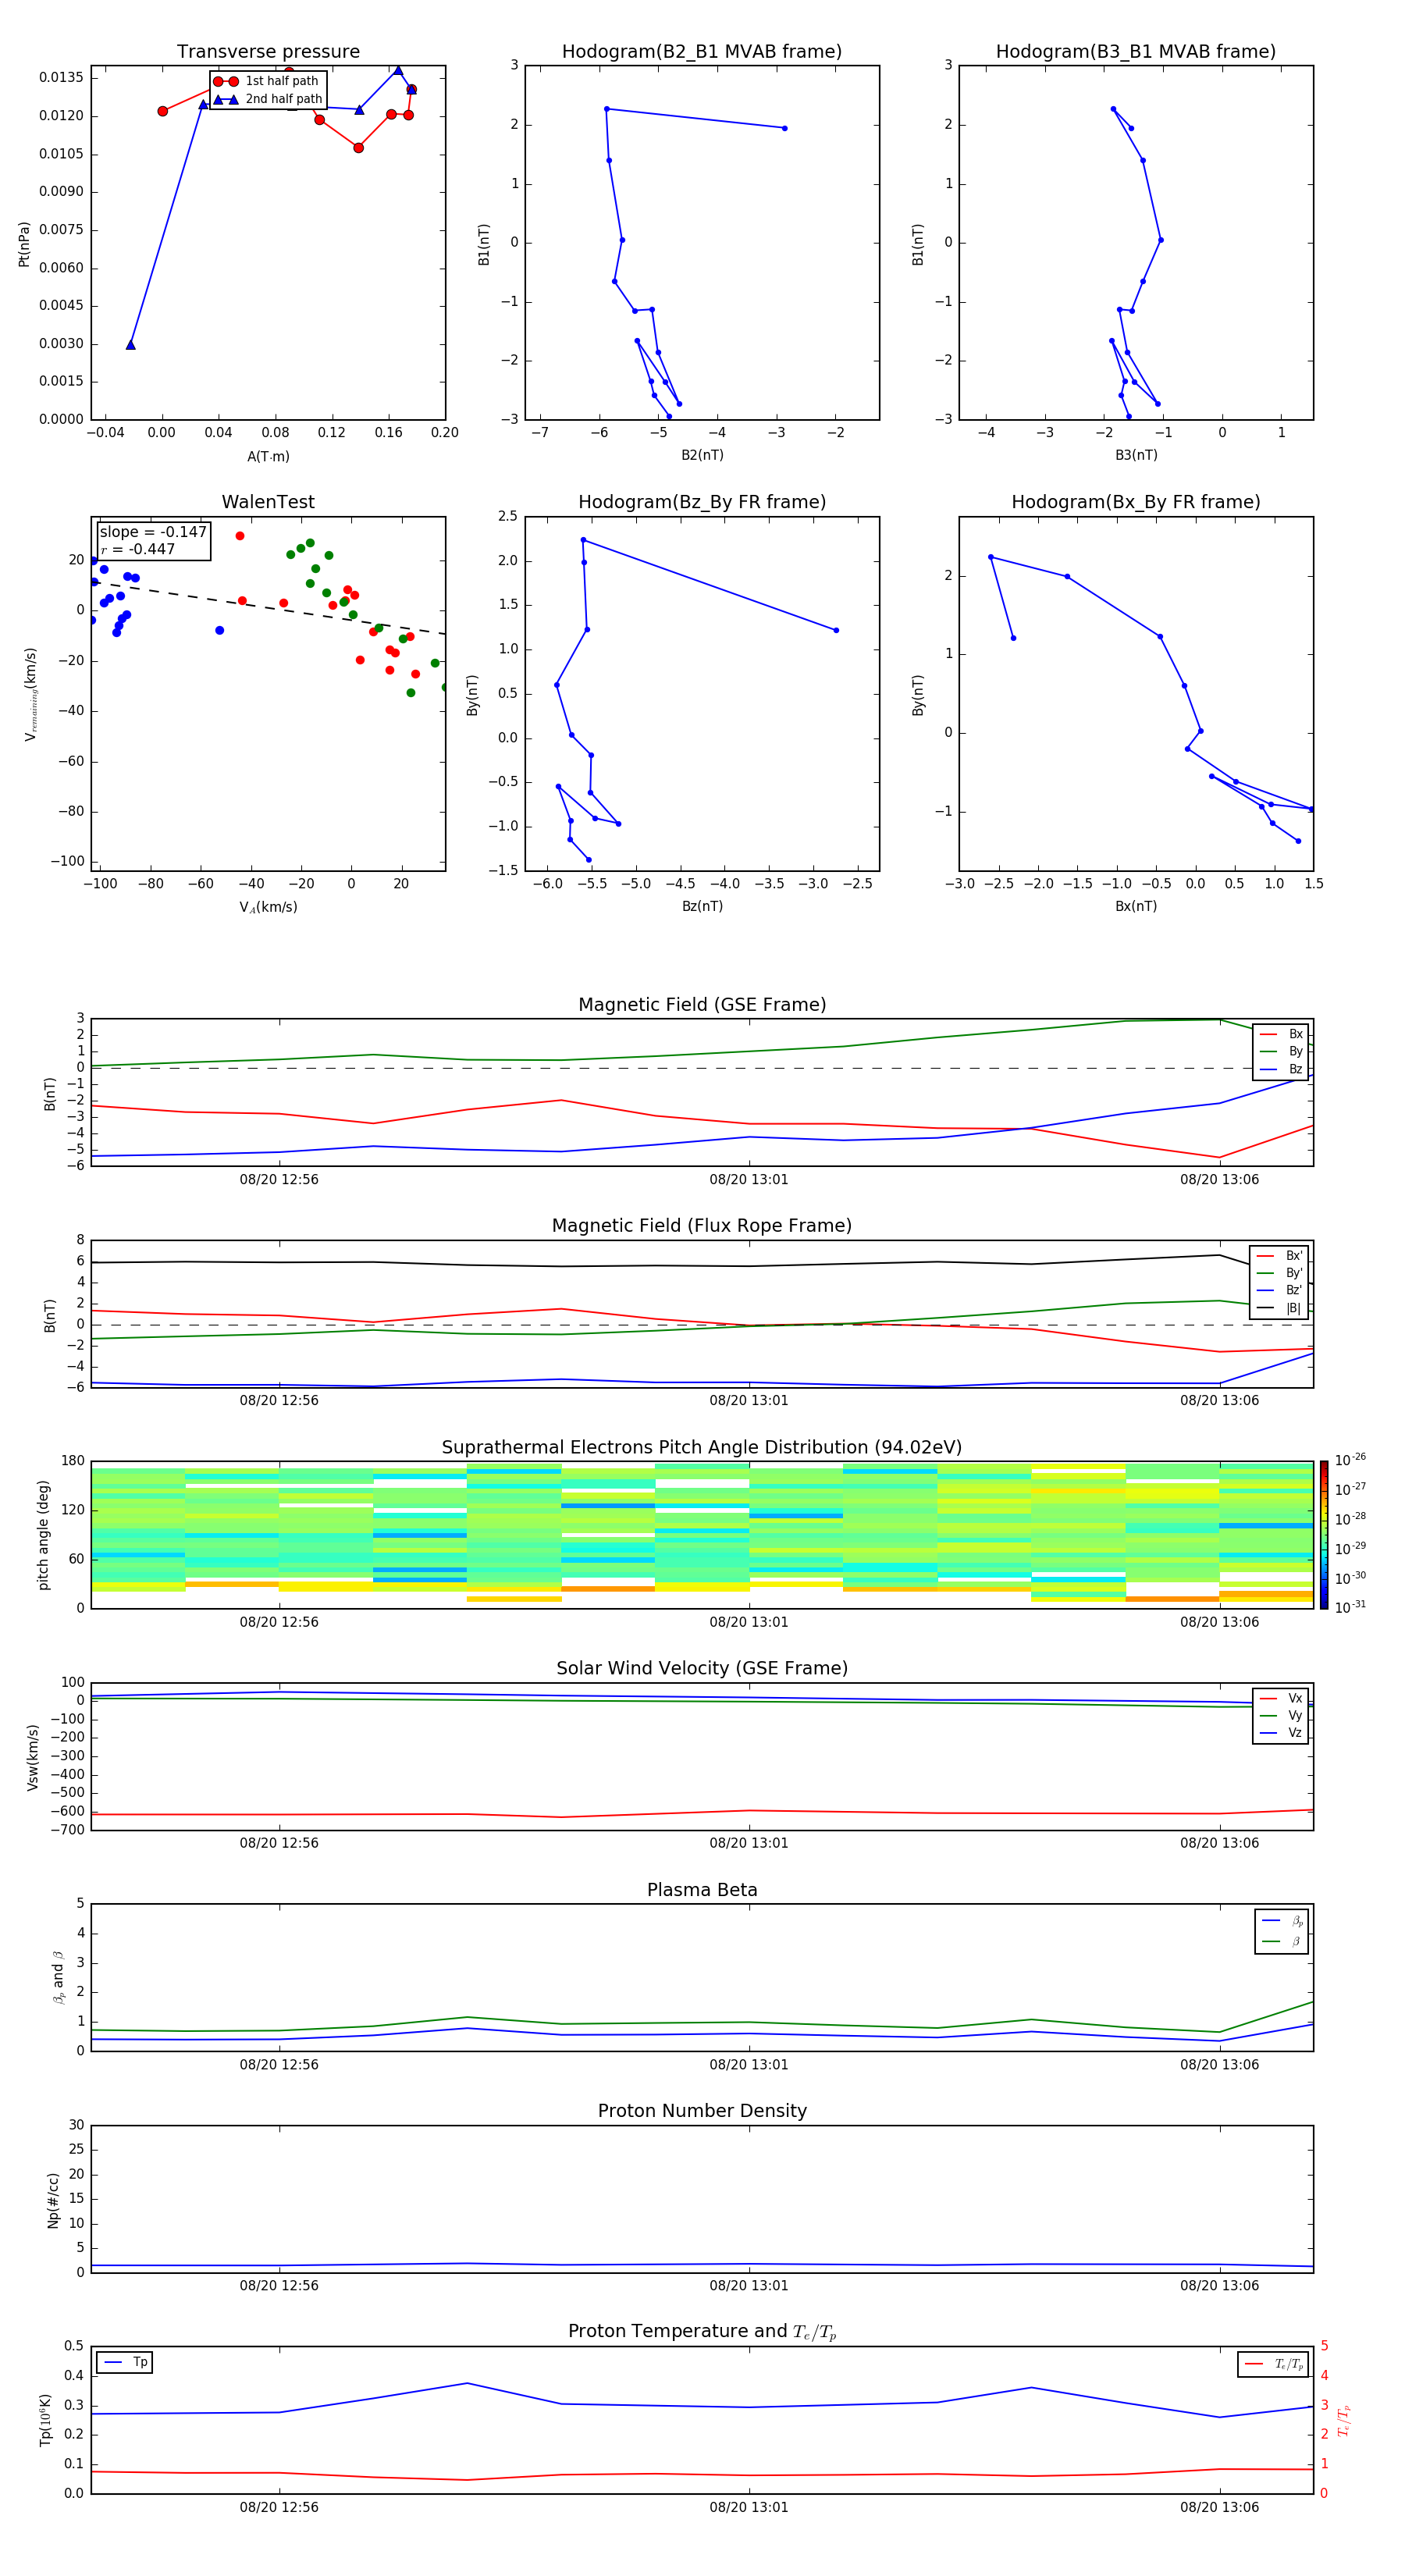The height and width of the screenshot is (2576, 1405).
Task: Select the Bz entry in GSE magnetic field legend
Action: [x=1281, y=1069]
